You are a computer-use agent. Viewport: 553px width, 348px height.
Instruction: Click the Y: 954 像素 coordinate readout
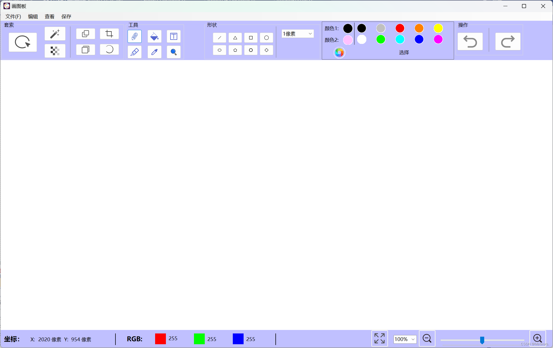click(x=78, y=339)
